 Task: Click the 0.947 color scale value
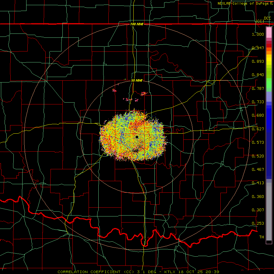pos(258,48)
